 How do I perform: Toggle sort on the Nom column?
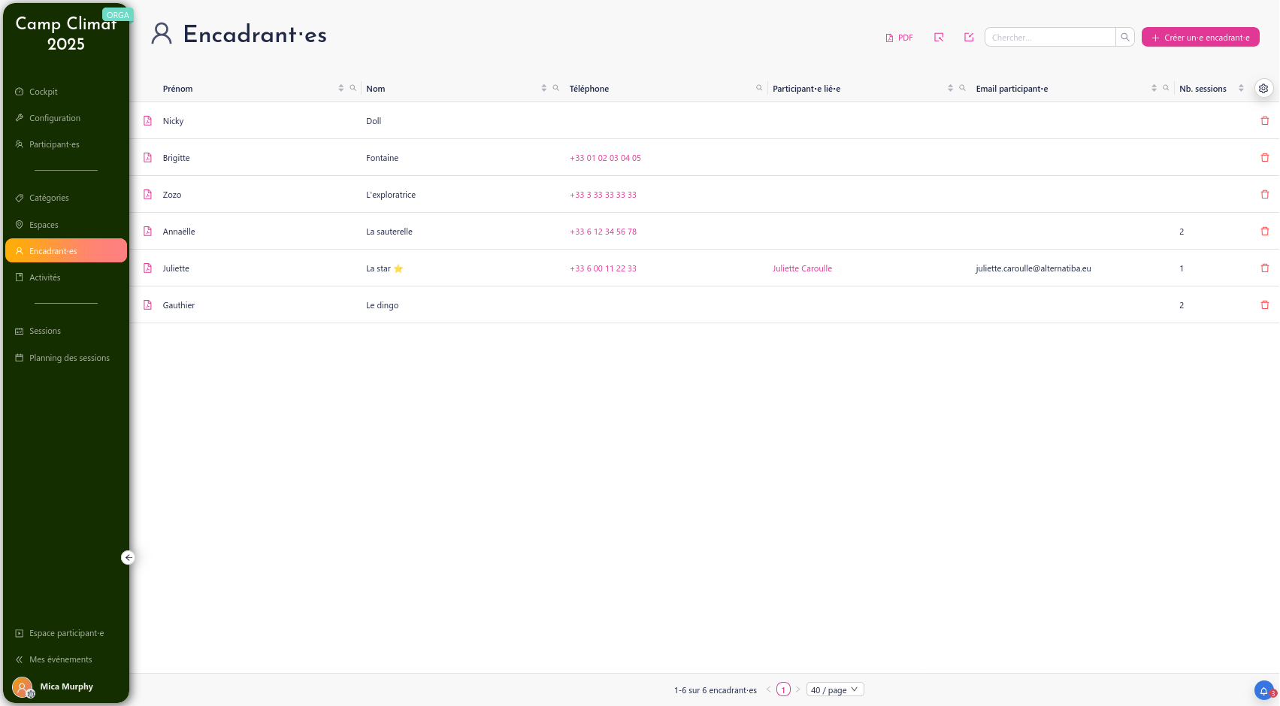pos(543,88)
